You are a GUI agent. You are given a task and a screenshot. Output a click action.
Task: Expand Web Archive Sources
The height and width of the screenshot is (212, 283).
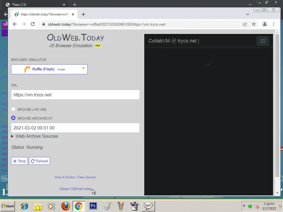(x=35, y=136)
